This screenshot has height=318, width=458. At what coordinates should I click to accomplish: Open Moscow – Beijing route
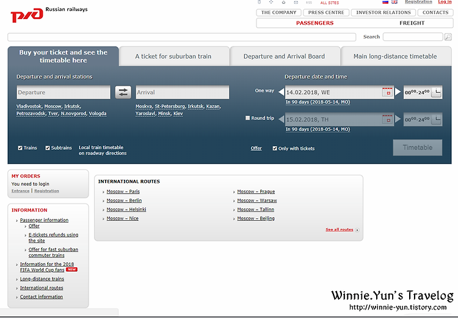(x=256, y=218)
